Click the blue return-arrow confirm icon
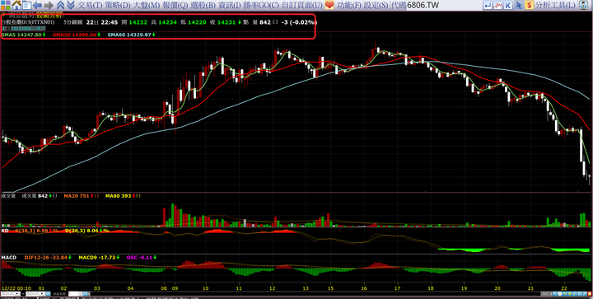 coord(488,5)
